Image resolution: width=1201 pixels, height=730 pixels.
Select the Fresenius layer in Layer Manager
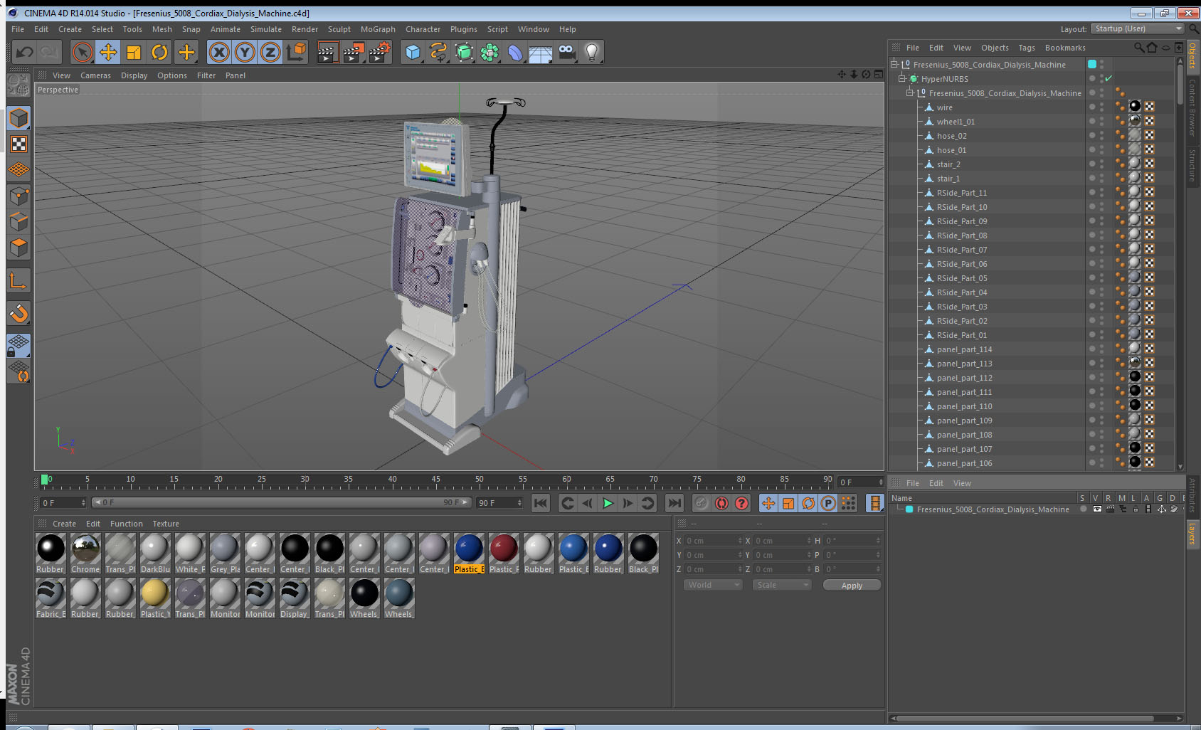click(993, 509)
